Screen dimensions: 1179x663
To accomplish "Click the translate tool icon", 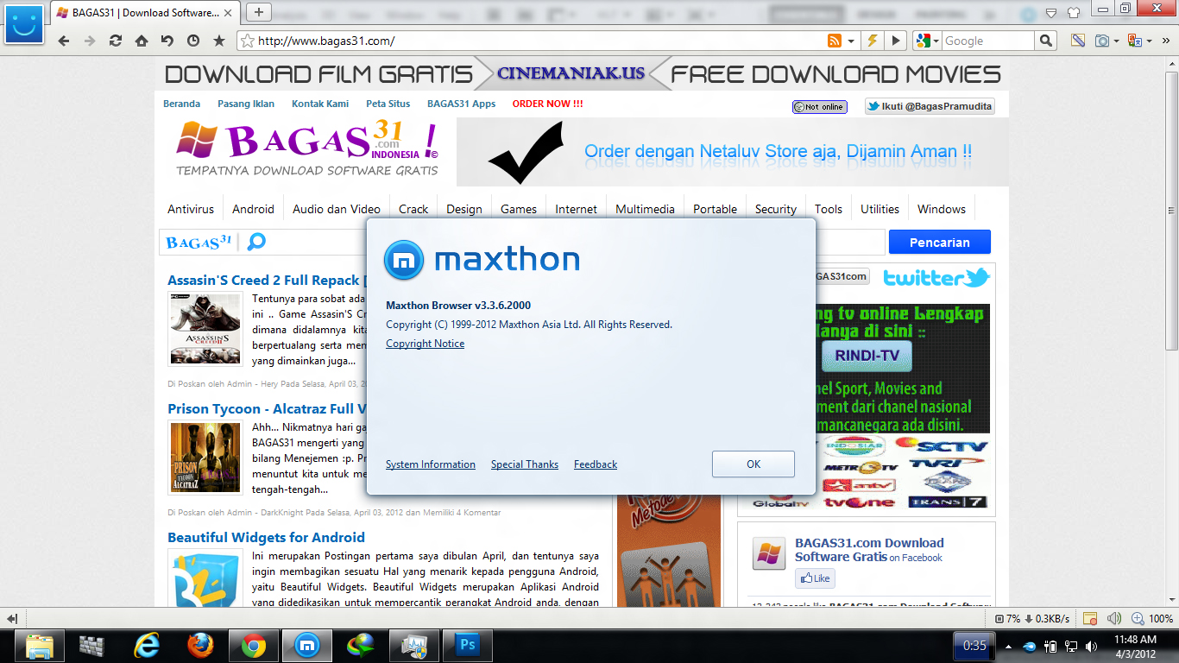I will pyautogui.click(x=1135, y=41).
